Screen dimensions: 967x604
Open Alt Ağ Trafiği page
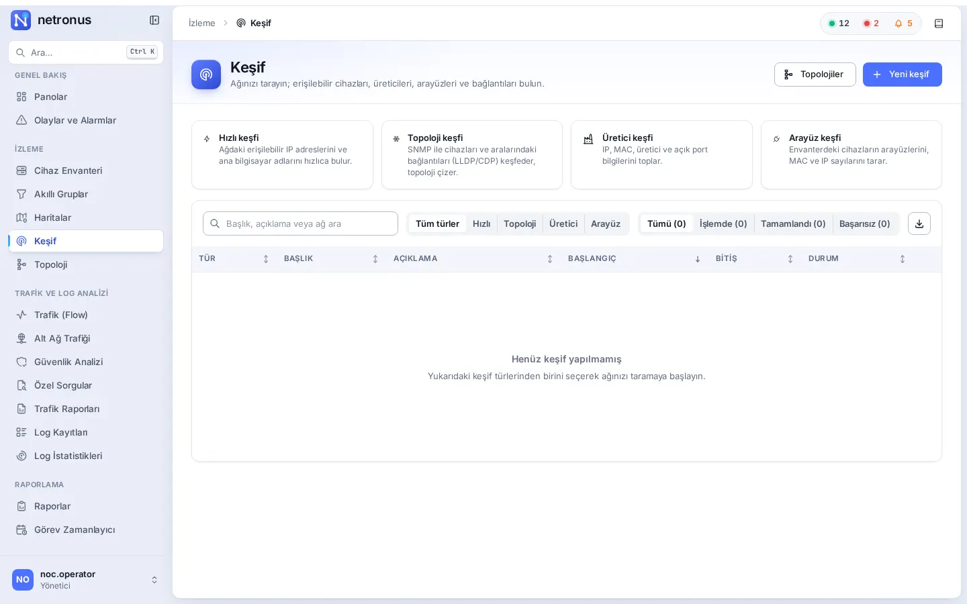coord(86,338)
